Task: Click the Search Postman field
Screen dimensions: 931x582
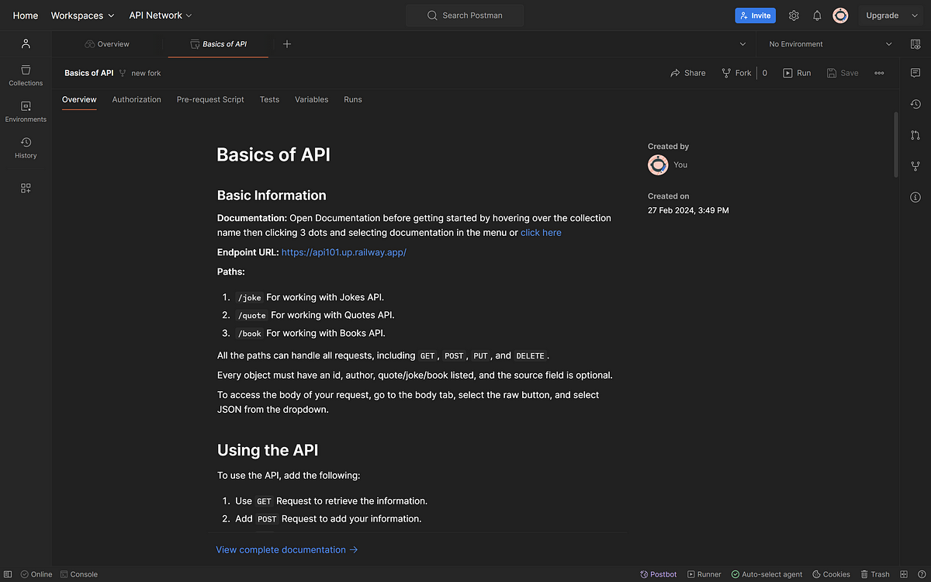Action: tap(465, 16)
